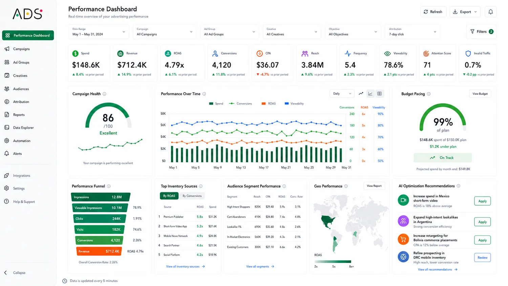The height and width of the screenshot is (286, 508).
Task: Open the Campaign filter dropdown
Action: [165, 32]
